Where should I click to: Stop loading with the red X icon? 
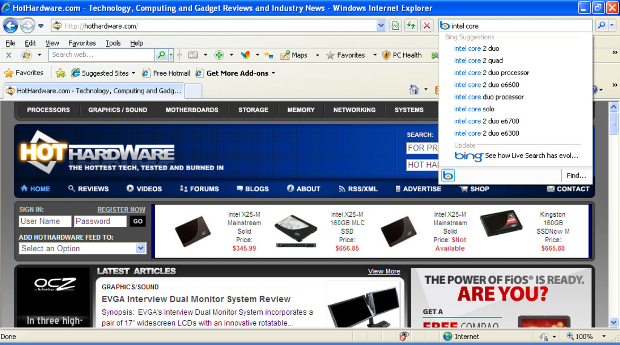[x=427, y=25]
